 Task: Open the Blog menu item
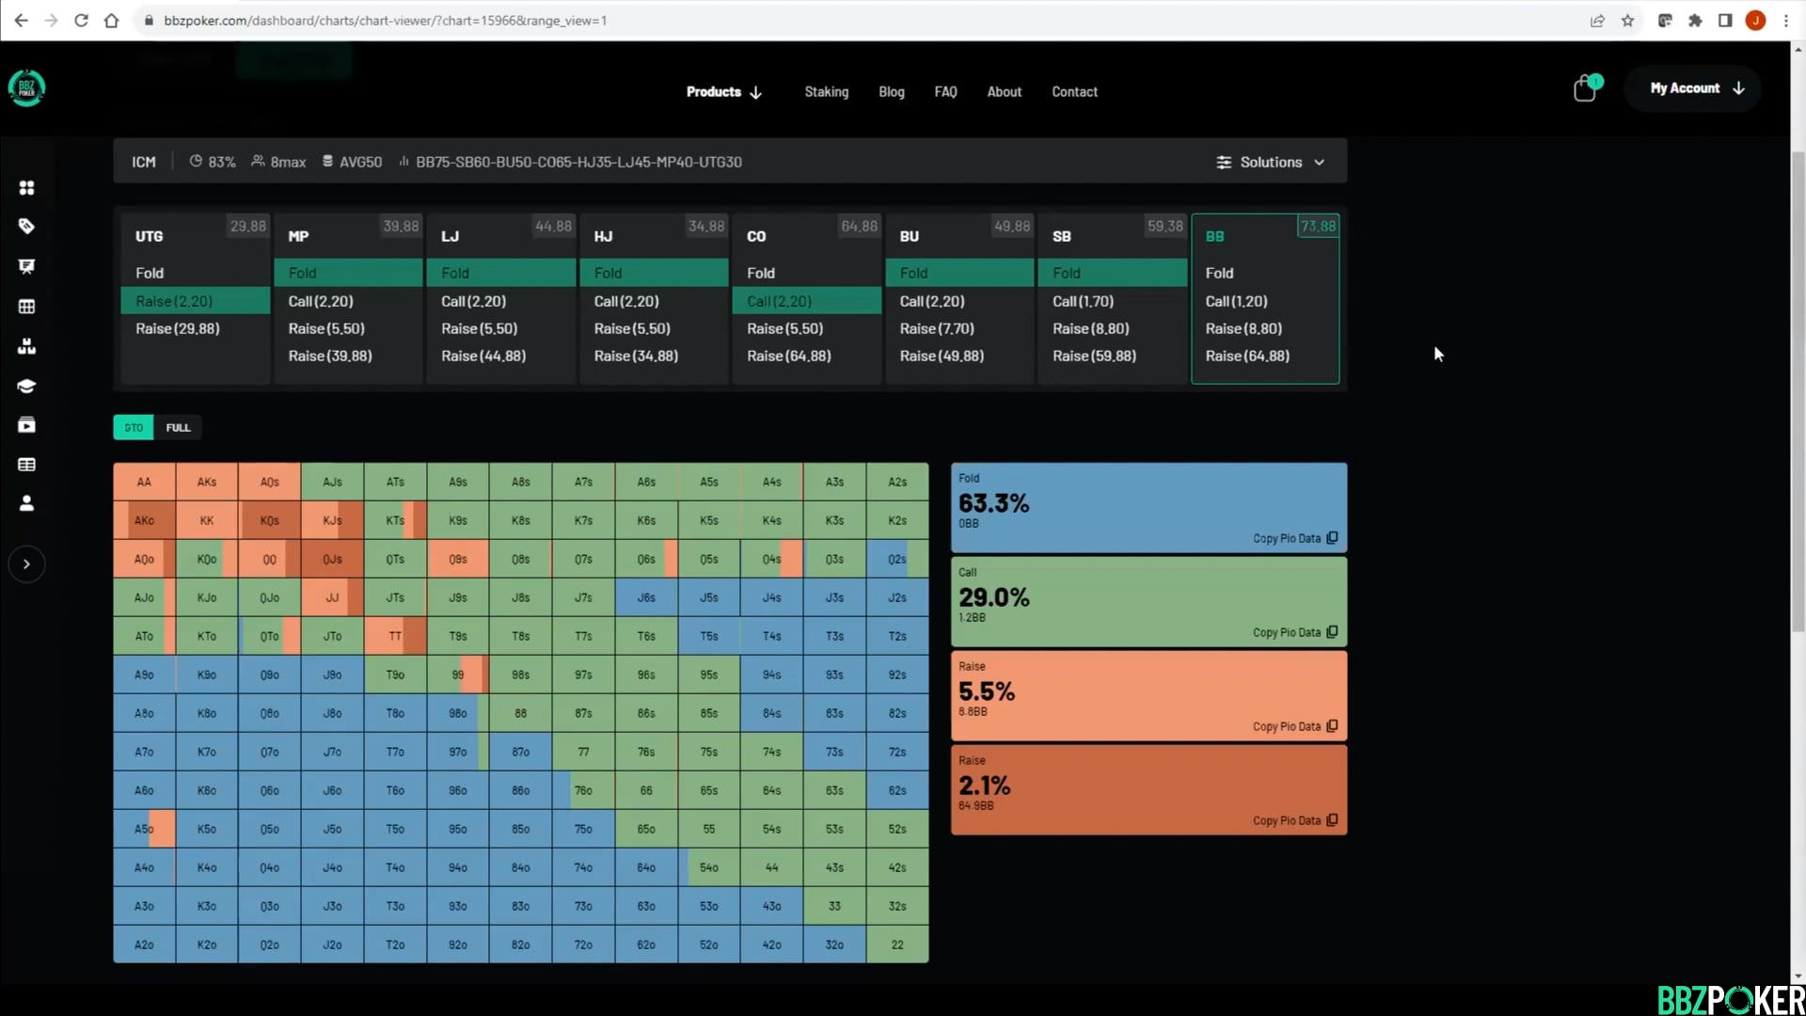pyautogui.click(x=891, y=92)
